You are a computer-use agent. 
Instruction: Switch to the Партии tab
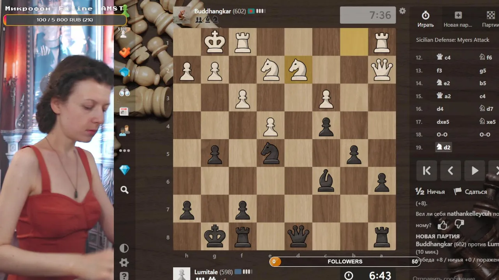[490, 19]
